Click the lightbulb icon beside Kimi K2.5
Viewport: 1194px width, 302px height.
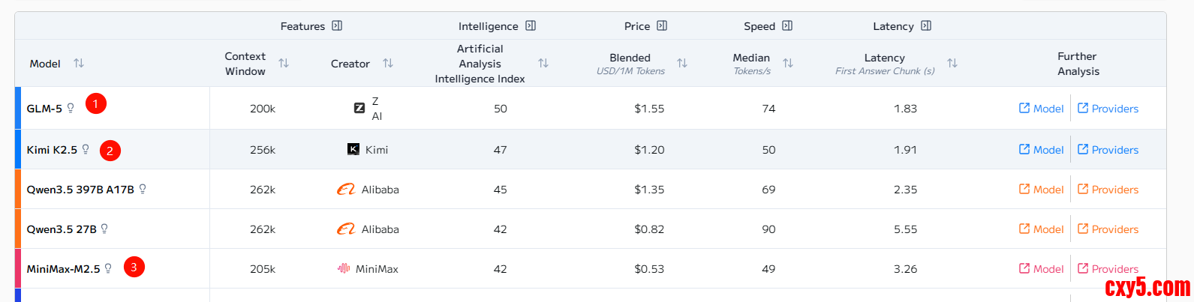86,149
